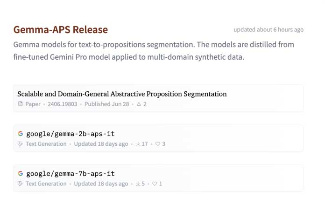Click "Text Generation" label on gemma-7b card

[x=46, y=184]
